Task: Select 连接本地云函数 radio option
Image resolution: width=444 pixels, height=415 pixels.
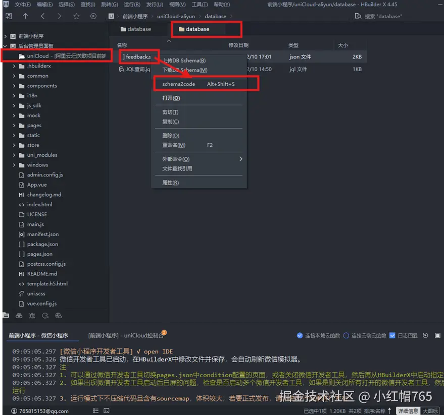Action: click(x=300, y=335)
